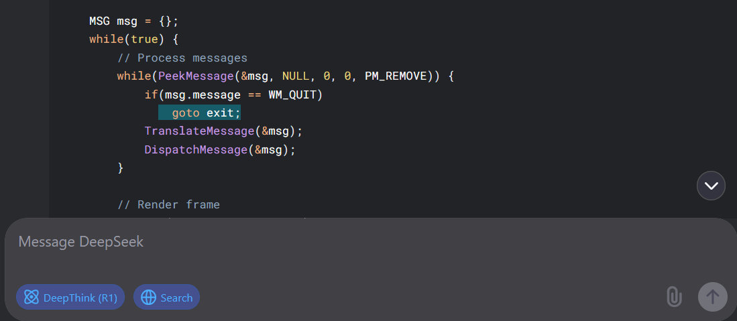Image resolution: width=737 pixels, height=321 pixels.
Task: Click the WM_QUIT constant in code
Action: coord(292,95)
